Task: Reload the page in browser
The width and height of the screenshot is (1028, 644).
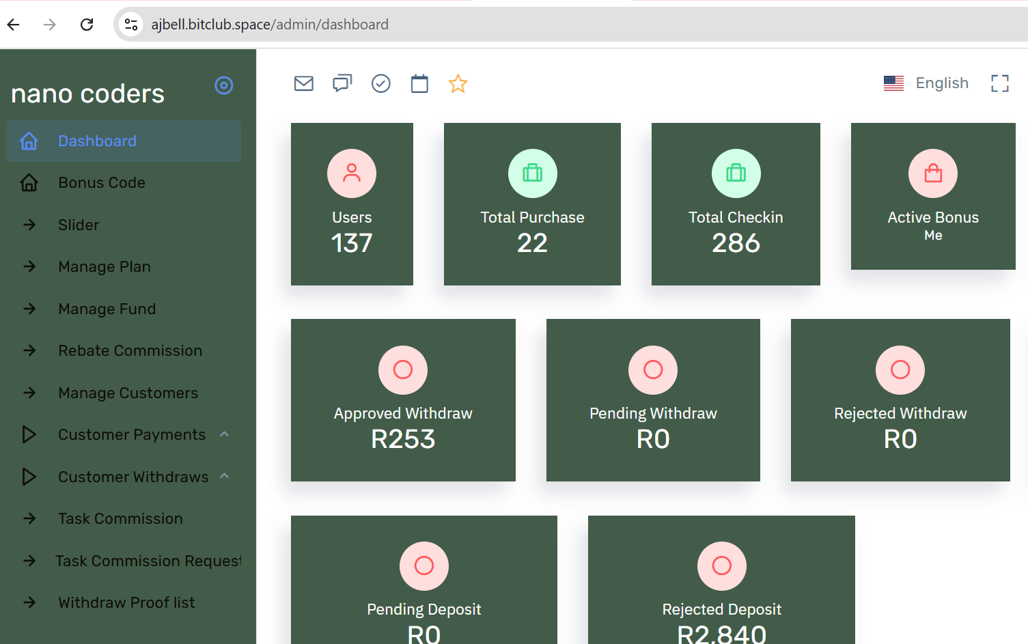Action: coord(87,25)
